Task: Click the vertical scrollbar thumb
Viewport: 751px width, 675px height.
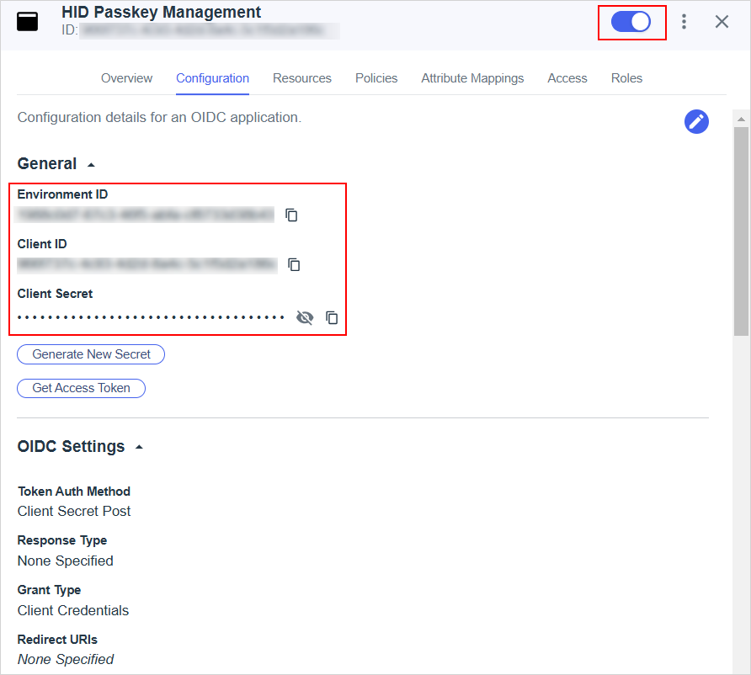Action: coord(741,231)
